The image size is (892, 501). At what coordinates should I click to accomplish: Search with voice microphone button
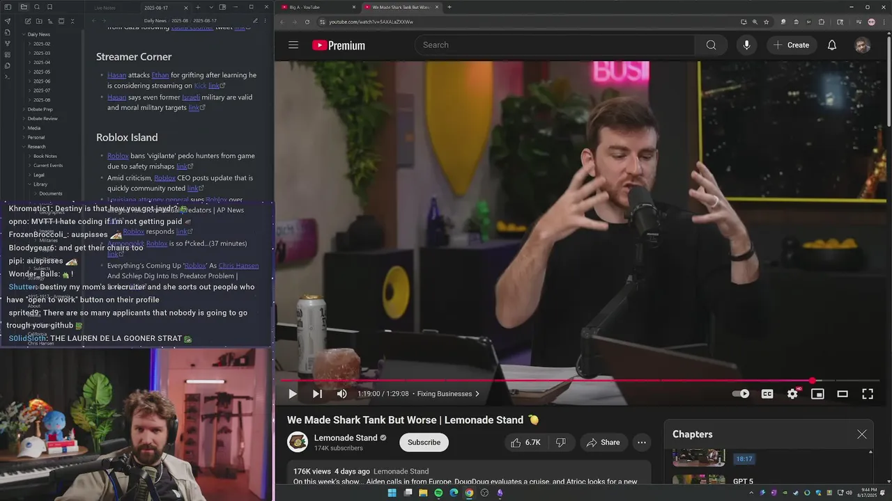pos(746,45)
